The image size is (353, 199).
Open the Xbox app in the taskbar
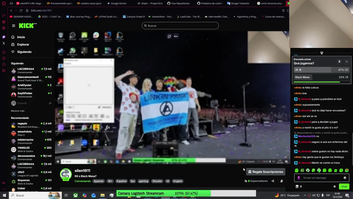pos(75,195)
